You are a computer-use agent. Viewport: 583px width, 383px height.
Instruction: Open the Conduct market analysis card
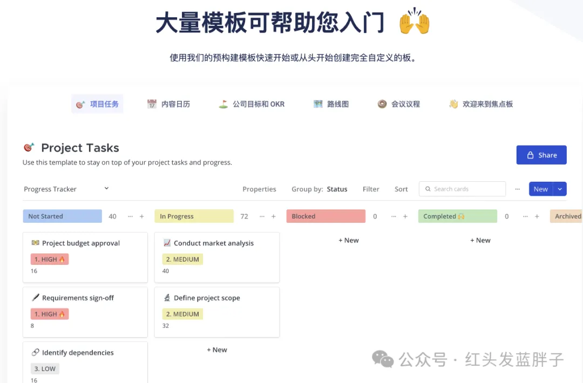[x=213, y=243]
